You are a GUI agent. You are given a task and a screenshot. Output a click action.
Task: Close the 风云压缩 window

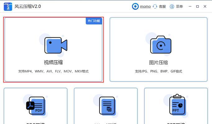click(x=205, y=6)
